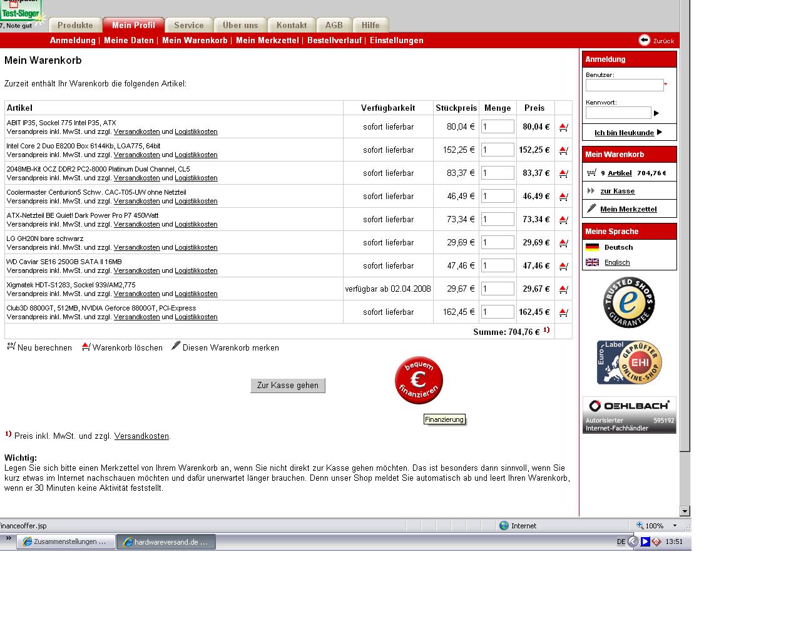This screenshot has width=801, height=641.
Task: Open Bestellverlauf in the red menu
Action: coord(334,40)
